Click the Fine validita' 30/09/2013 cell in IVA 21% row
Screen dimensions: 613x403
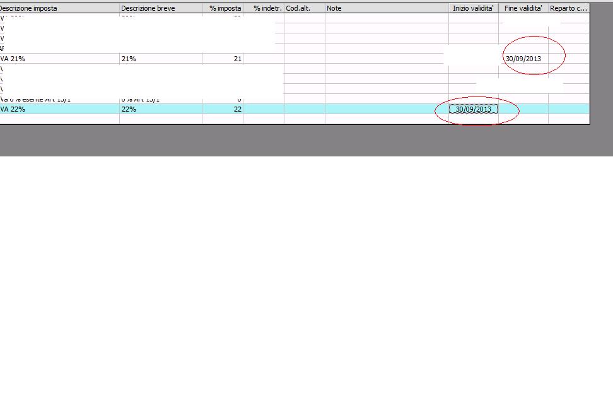(523, 59)
